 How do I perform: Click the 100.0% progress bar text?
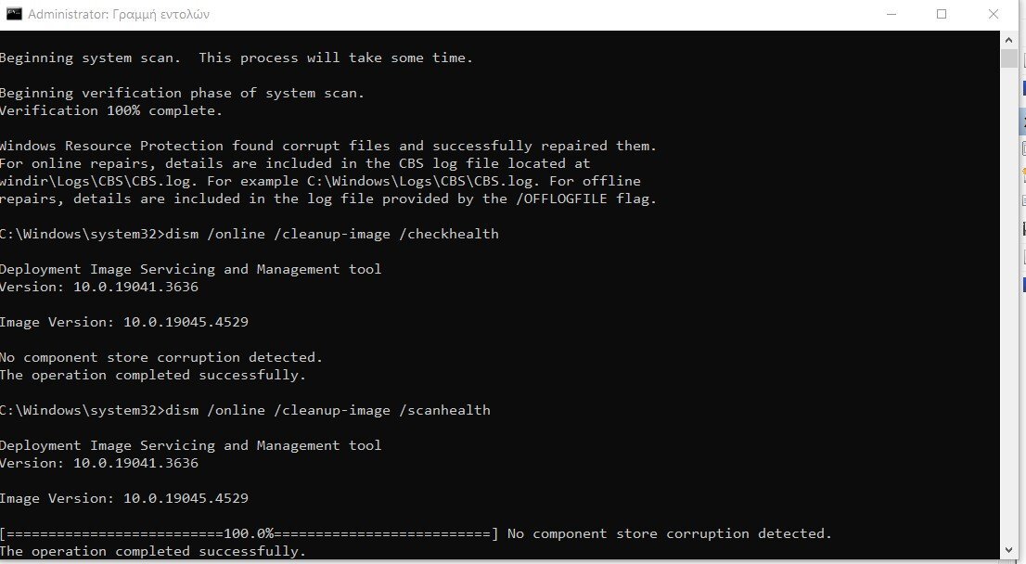click(x=249, y=534)
